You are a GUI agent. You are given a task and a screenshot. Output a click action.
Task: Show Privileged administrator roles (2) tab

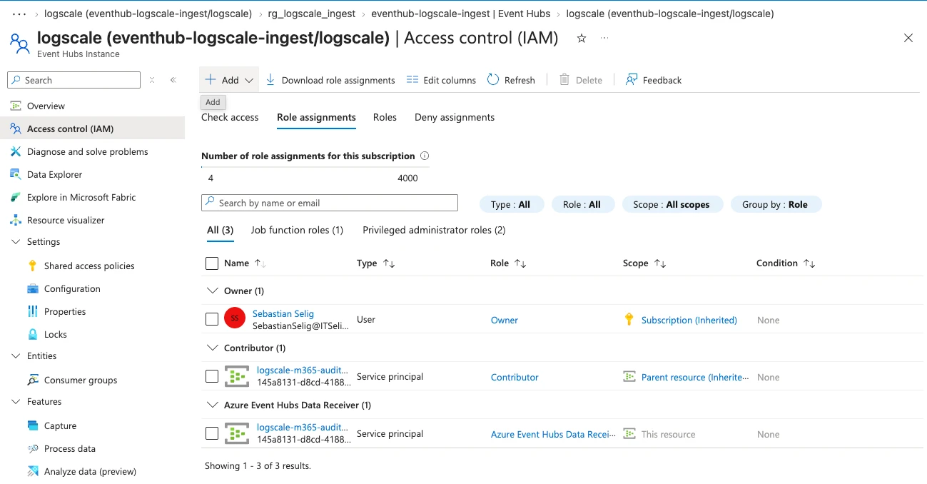434,230
